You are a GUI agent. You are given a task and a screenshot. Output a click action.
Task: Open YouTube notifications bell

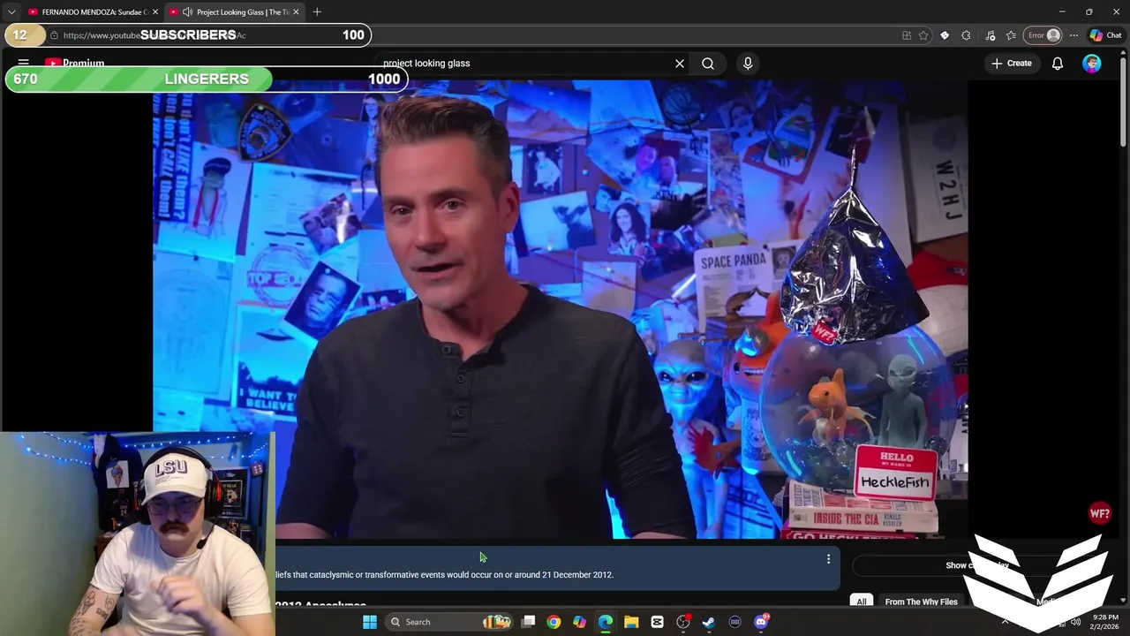1058,64
